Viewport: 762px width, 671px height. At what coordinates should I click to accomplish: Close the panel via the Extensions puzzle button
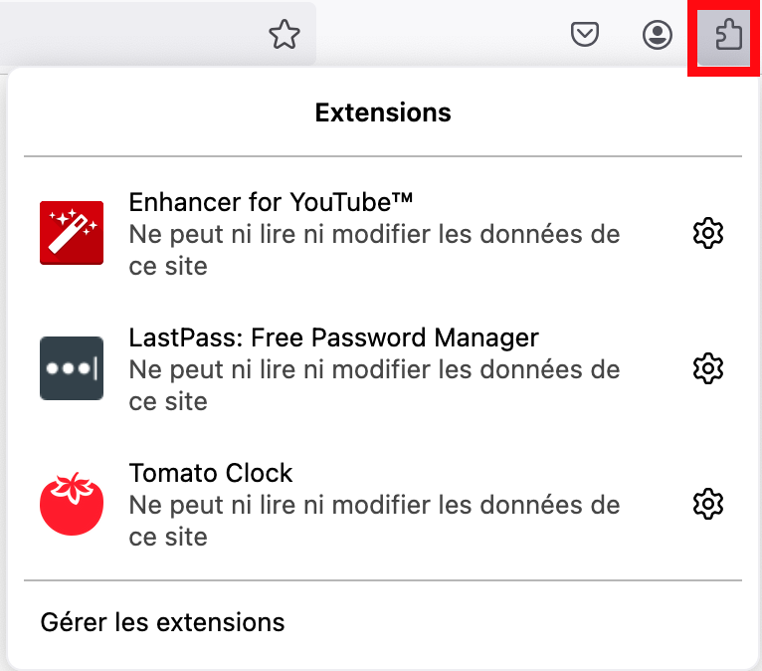click(724, 37)
